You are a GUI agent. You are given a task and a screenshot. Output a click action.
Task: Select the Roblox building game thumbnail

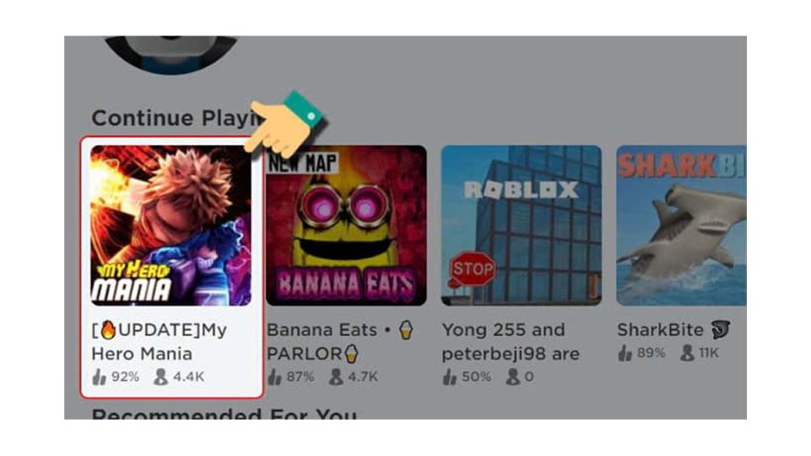pos(521,225)
